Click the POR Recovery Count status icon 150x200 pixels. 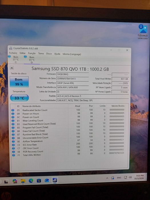coord(13,152)
